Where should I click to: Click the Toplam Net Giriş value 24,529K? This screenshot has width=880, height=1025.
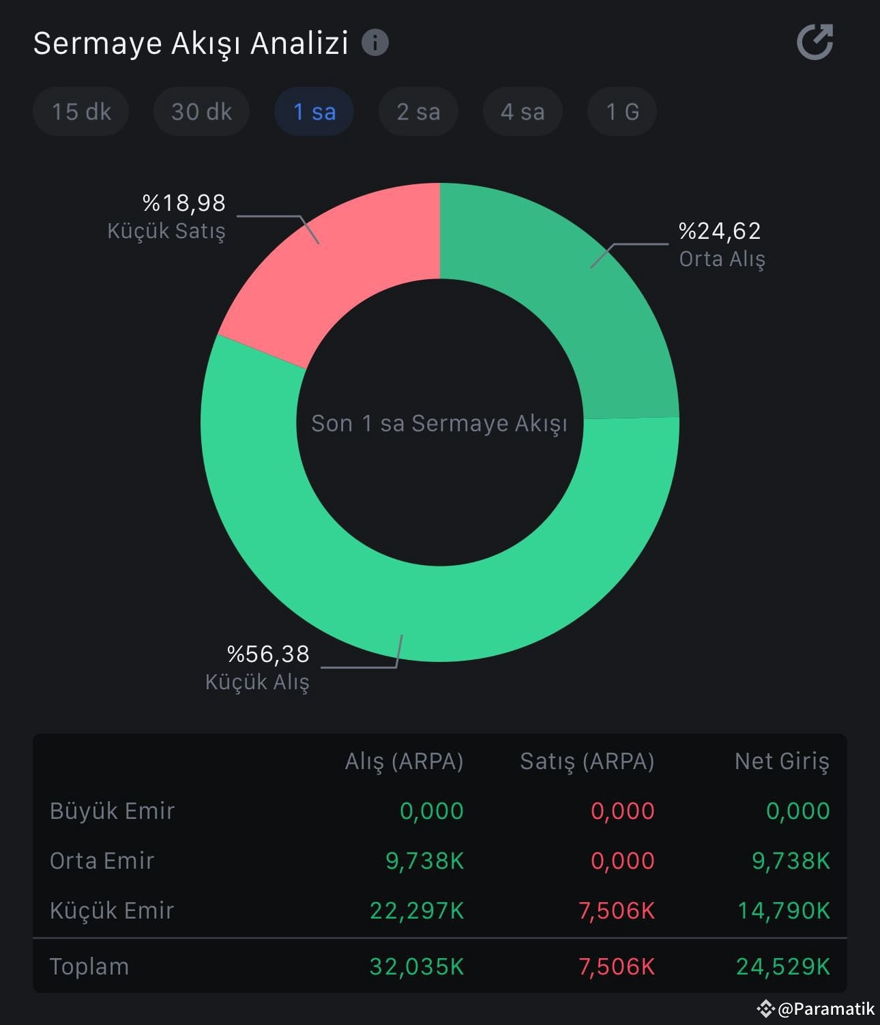point(782,966)
